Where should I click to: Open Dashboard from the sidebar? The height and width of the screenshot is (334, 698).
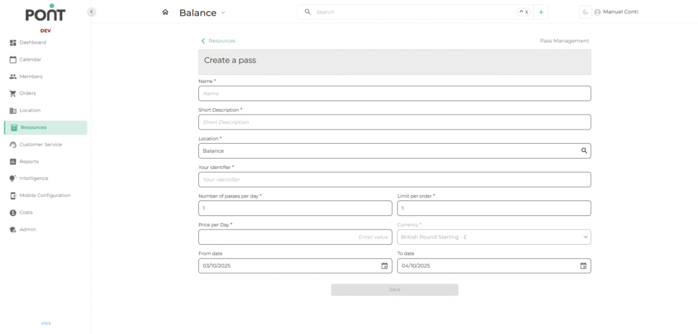click(x=32, y=42)
